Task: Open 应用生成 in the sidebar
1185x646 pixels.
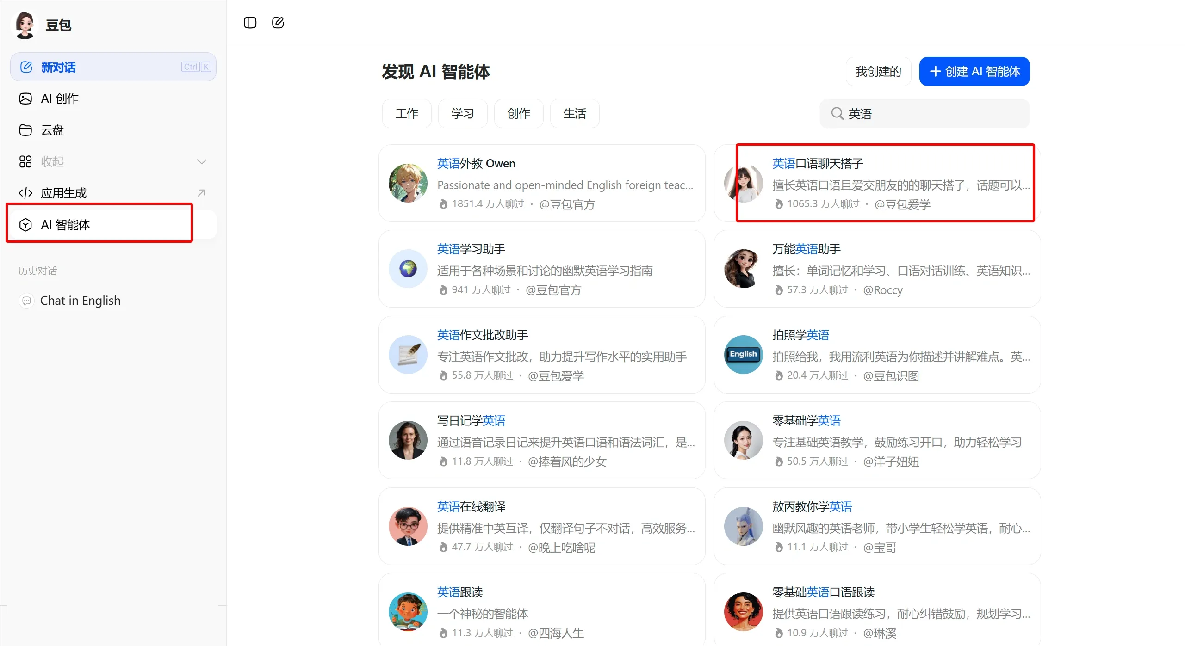Action: point(63,193)
